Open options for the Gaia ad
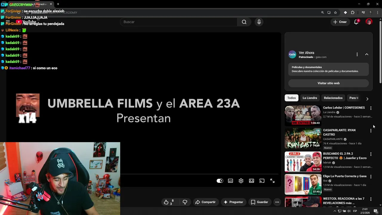The image size is (382, 215). (357, 54)
